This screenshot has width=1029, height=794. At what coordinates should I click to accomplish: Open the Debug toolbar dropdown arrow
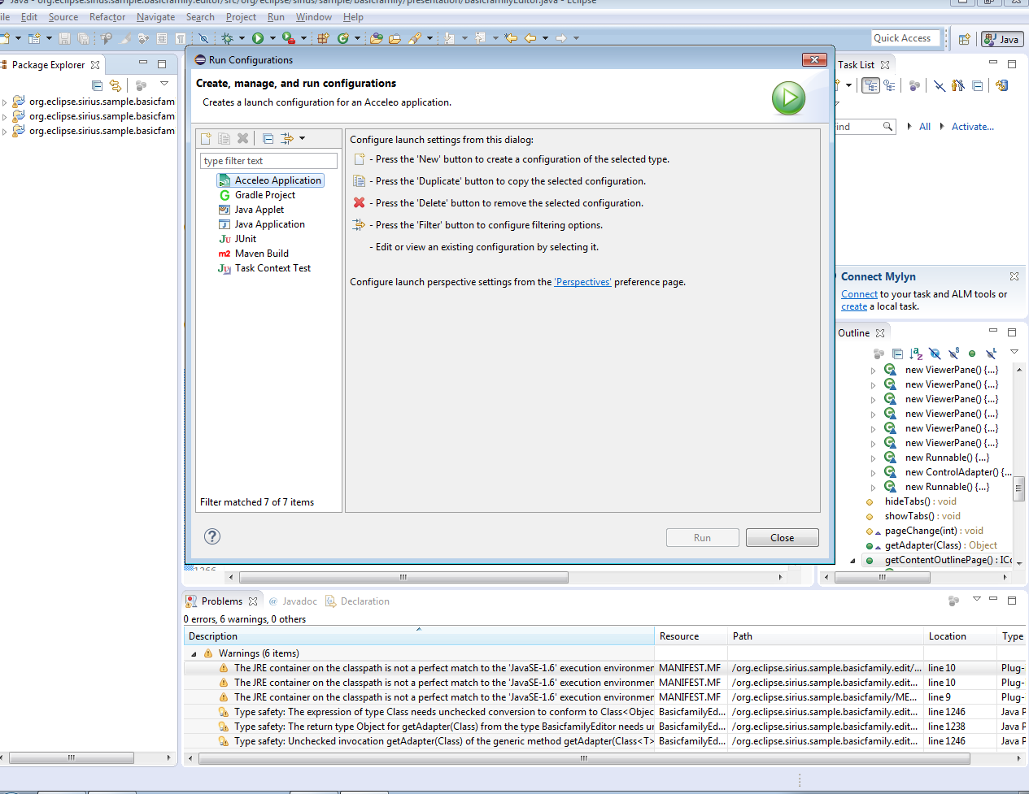click(242, 38)
